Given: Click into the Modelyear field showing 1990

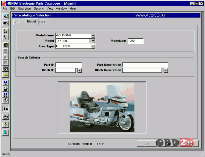Looking at the screenshot, I should pos(136,41).
